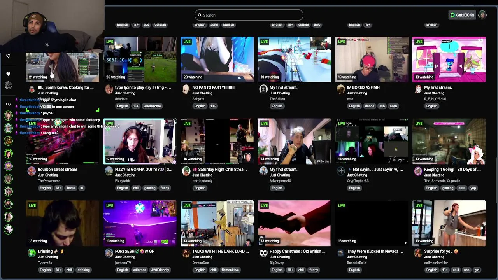This screenshot has height=280, width=498.
Task: Click the wholesome tag under dearlola1
Action: tap(152, 106)
